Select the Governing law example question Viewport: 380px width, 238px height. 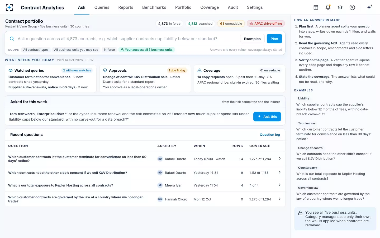[335, 194]
